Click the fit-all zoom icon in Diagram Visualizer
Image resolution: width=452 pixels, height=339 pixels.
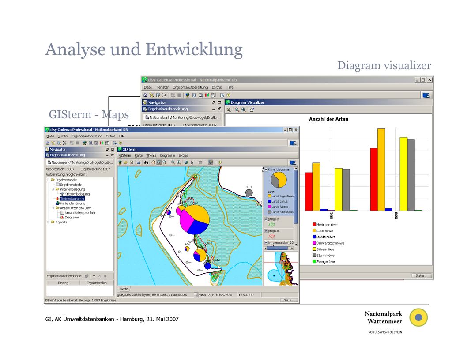coord(244,110)
